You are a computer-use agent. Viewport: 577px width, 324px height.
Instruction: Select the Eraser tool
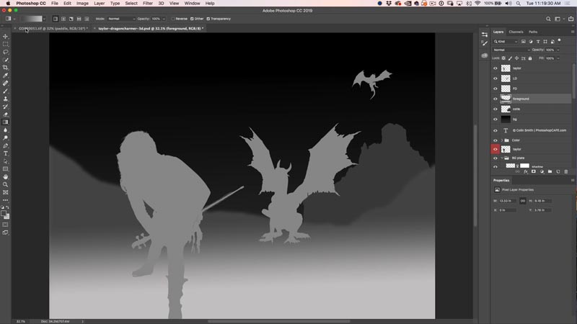[6, 114]
